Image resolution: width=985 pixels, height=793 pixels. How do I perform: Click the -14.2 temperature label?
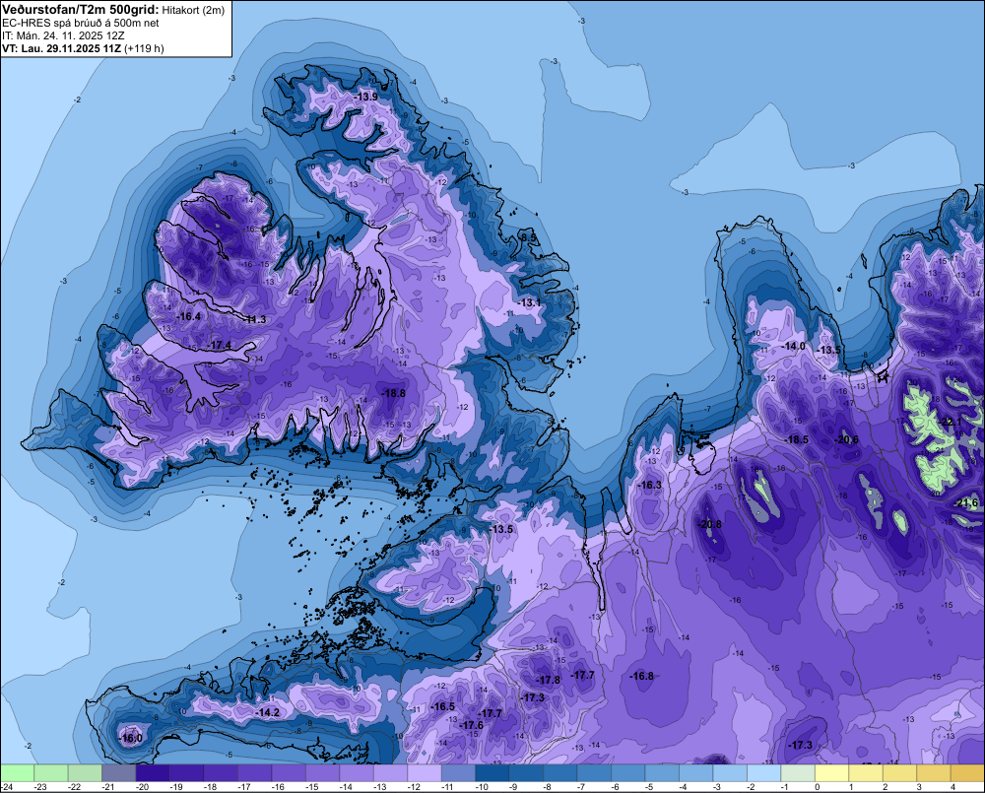[268, 712]
